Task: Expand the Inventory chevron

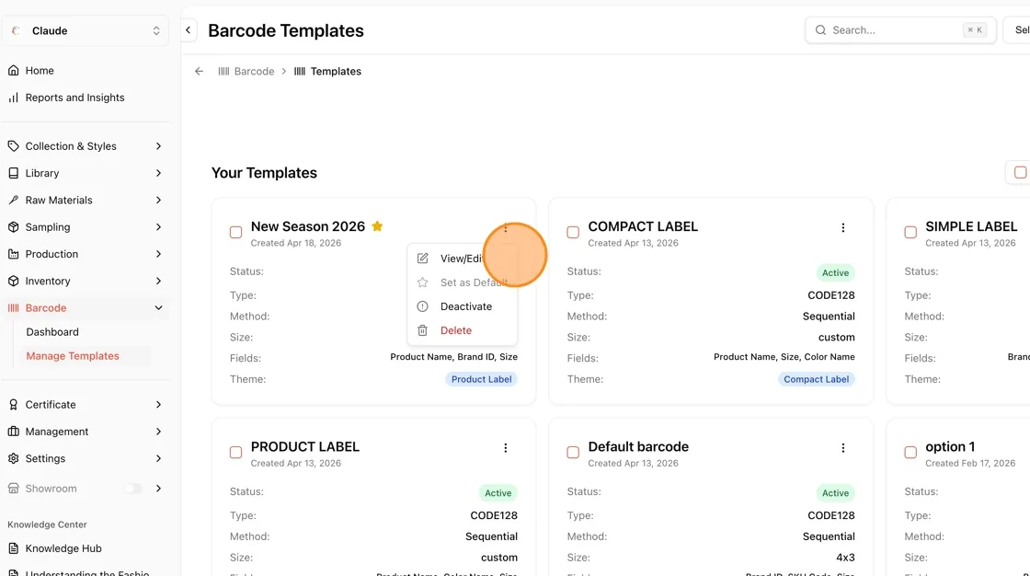Action: point(158,281)
